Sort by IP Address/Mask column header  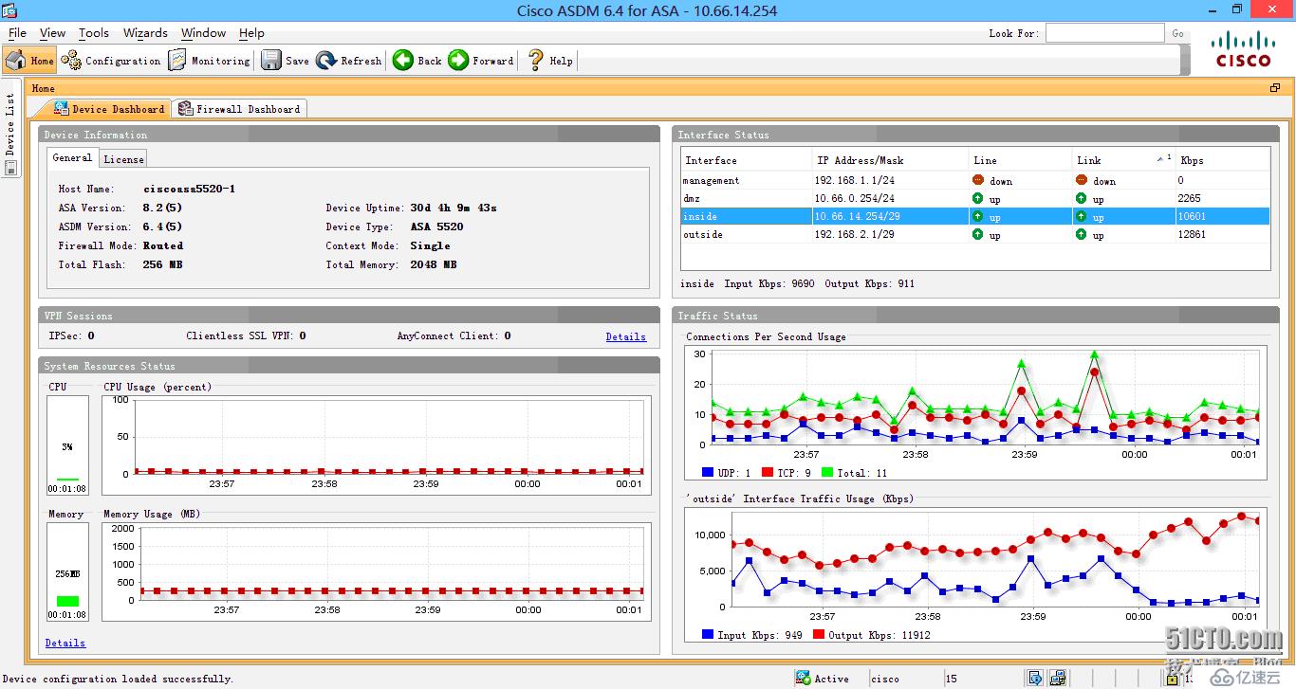890,160
